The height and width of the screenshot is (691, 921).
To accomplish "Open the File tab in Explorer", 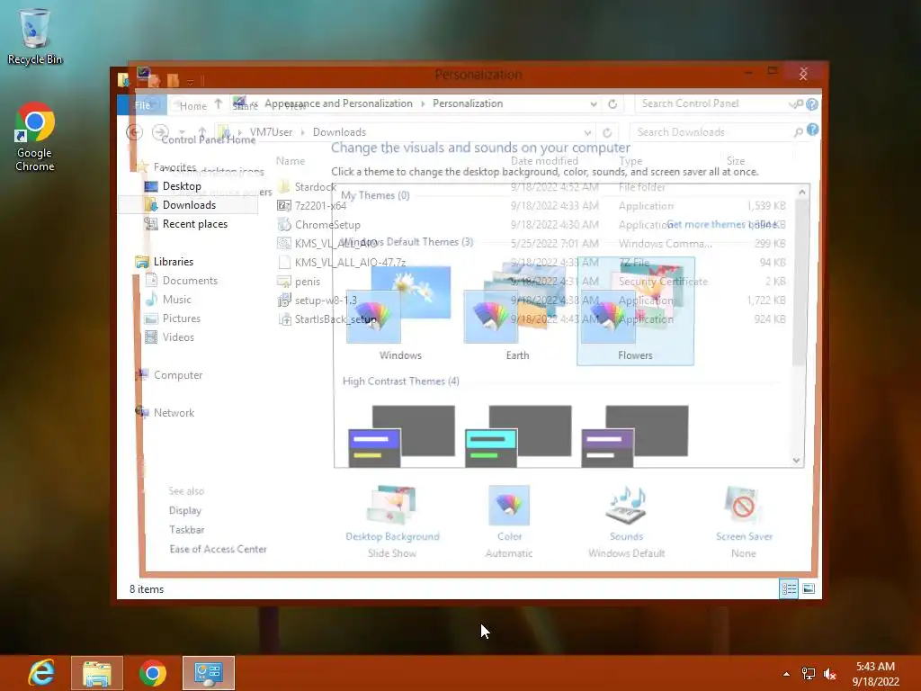I will click(x=142, y=105).
